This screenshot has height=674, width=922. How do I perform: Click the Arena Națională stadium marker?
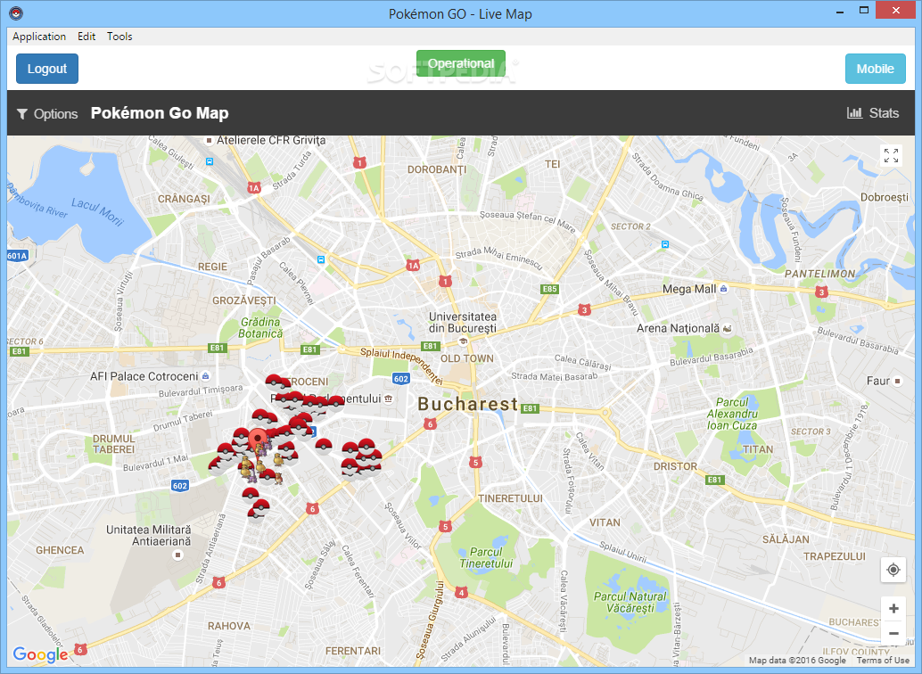point(728,328)
